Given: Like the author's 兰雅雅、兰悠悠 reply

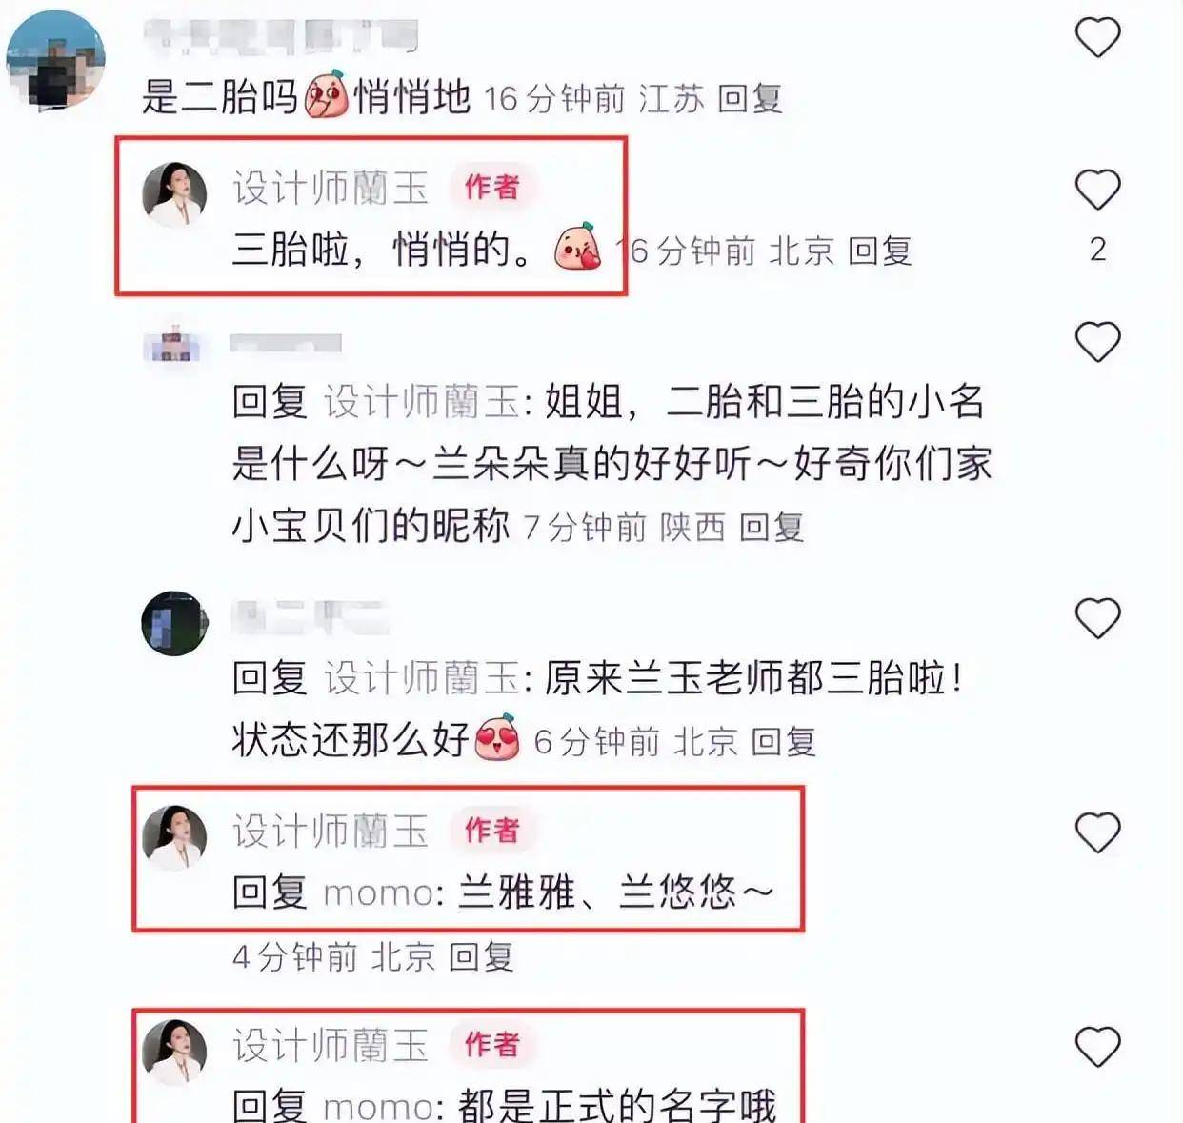Looking at the screenshot, I should pyautogui.click(x=1097, y=833).
